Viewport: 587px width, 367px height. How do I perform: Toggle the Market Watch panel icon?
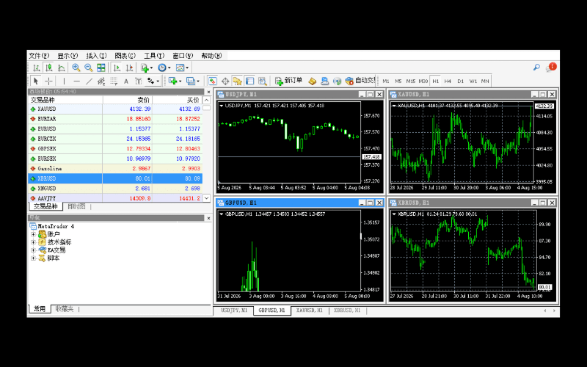click(212, 81)
